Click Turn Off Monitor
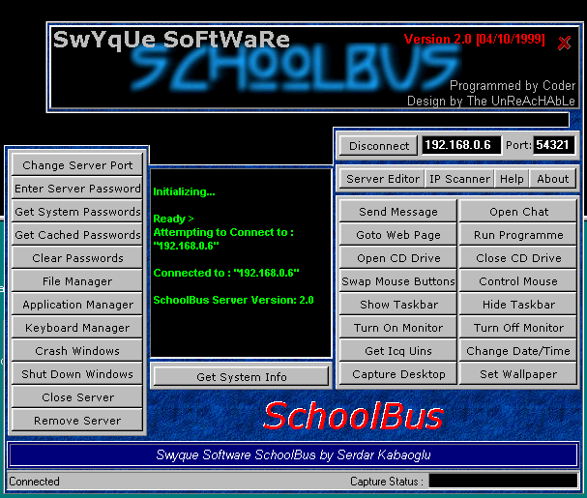Screen dimensions: 587x498 point(518,328)
